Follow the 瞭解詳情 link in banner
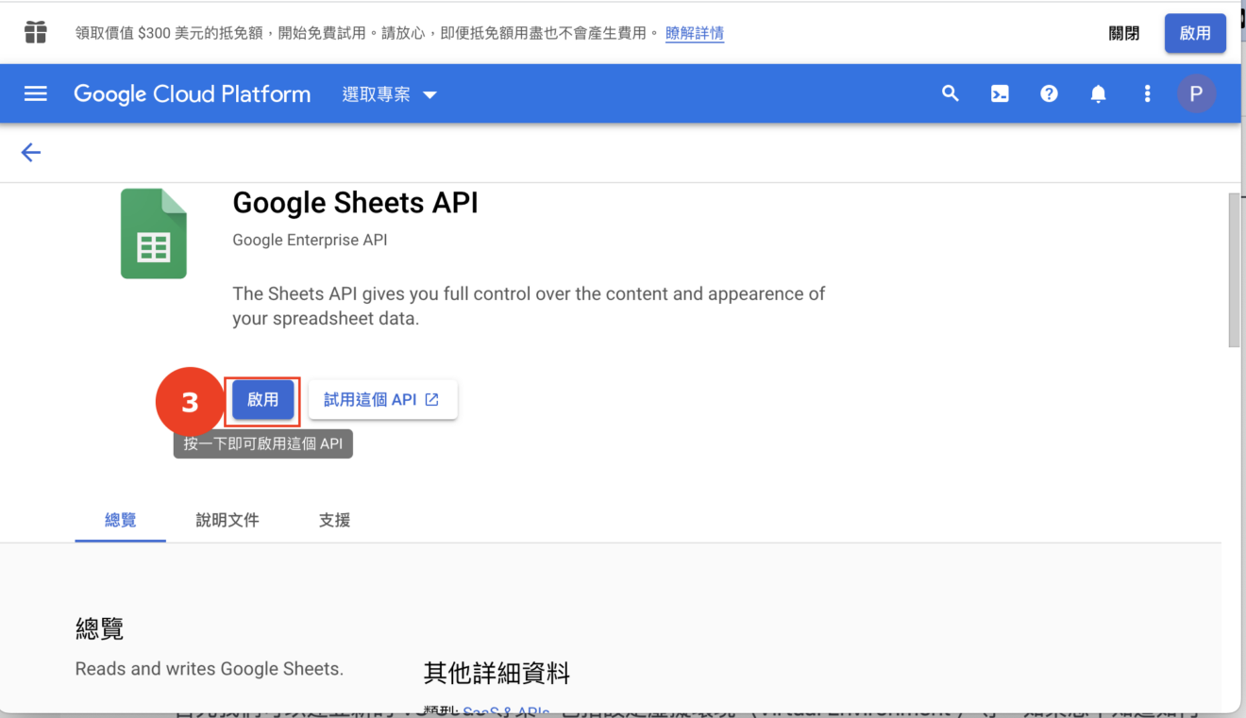Screen dimensions: 1246x718 coord(695,33)
